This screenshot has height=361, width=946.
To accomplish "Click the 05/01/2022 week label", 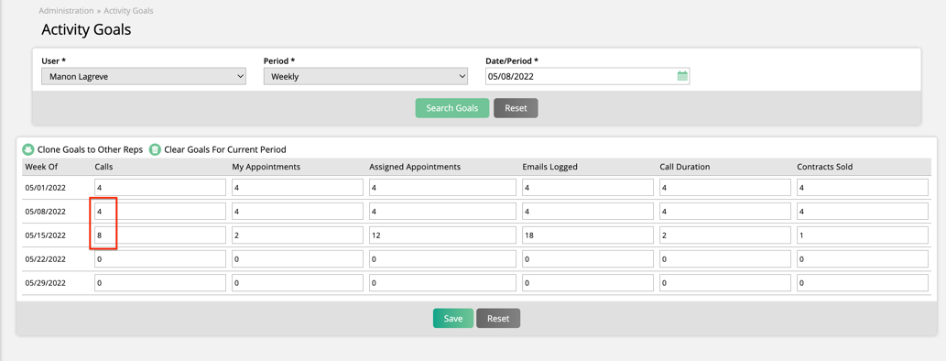I will (45, 188).
